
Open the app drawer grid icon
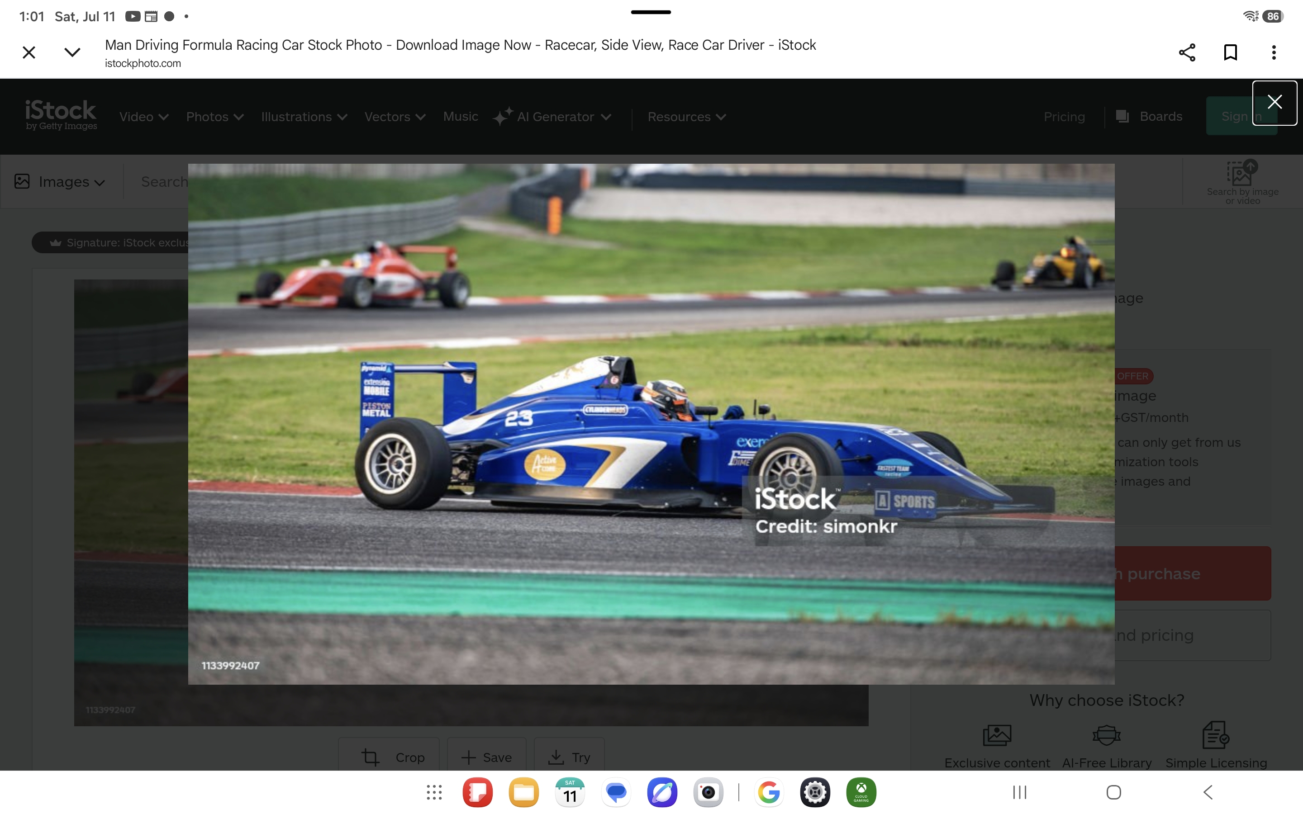[x=434, y=792]
